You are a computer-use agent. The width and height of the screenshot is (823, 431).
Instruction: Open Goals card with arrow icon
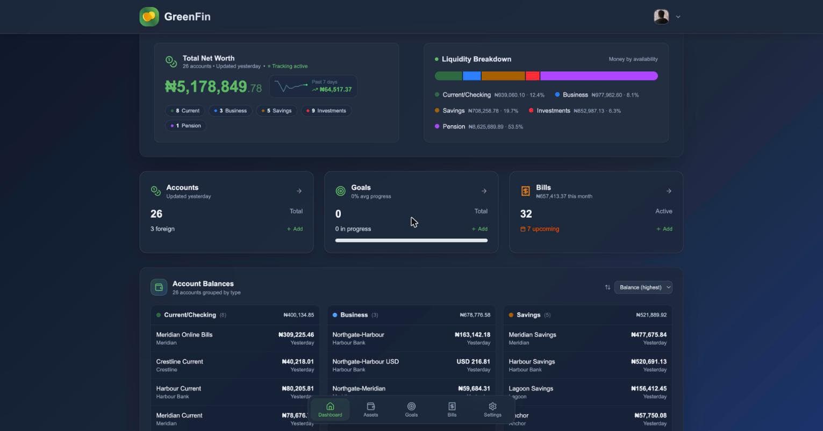484,191
